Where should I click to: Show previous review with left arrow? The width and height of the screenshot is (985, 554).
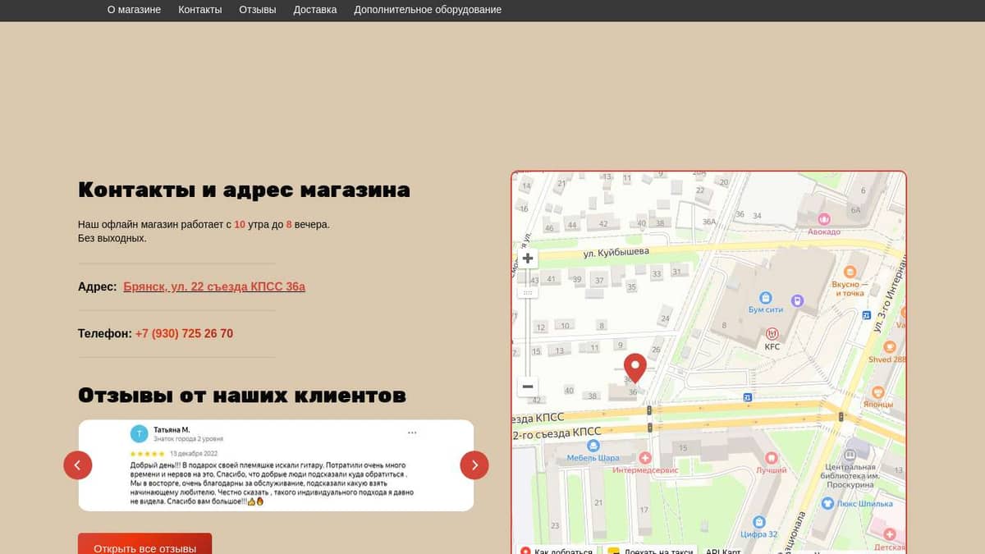pyautogui.click(x=78, y=465)
